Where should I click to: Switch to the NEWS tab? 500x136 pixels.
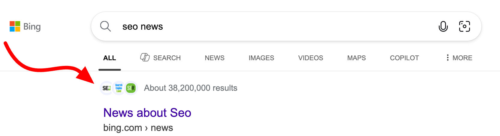pyautogui.click(x=215, y=58)
